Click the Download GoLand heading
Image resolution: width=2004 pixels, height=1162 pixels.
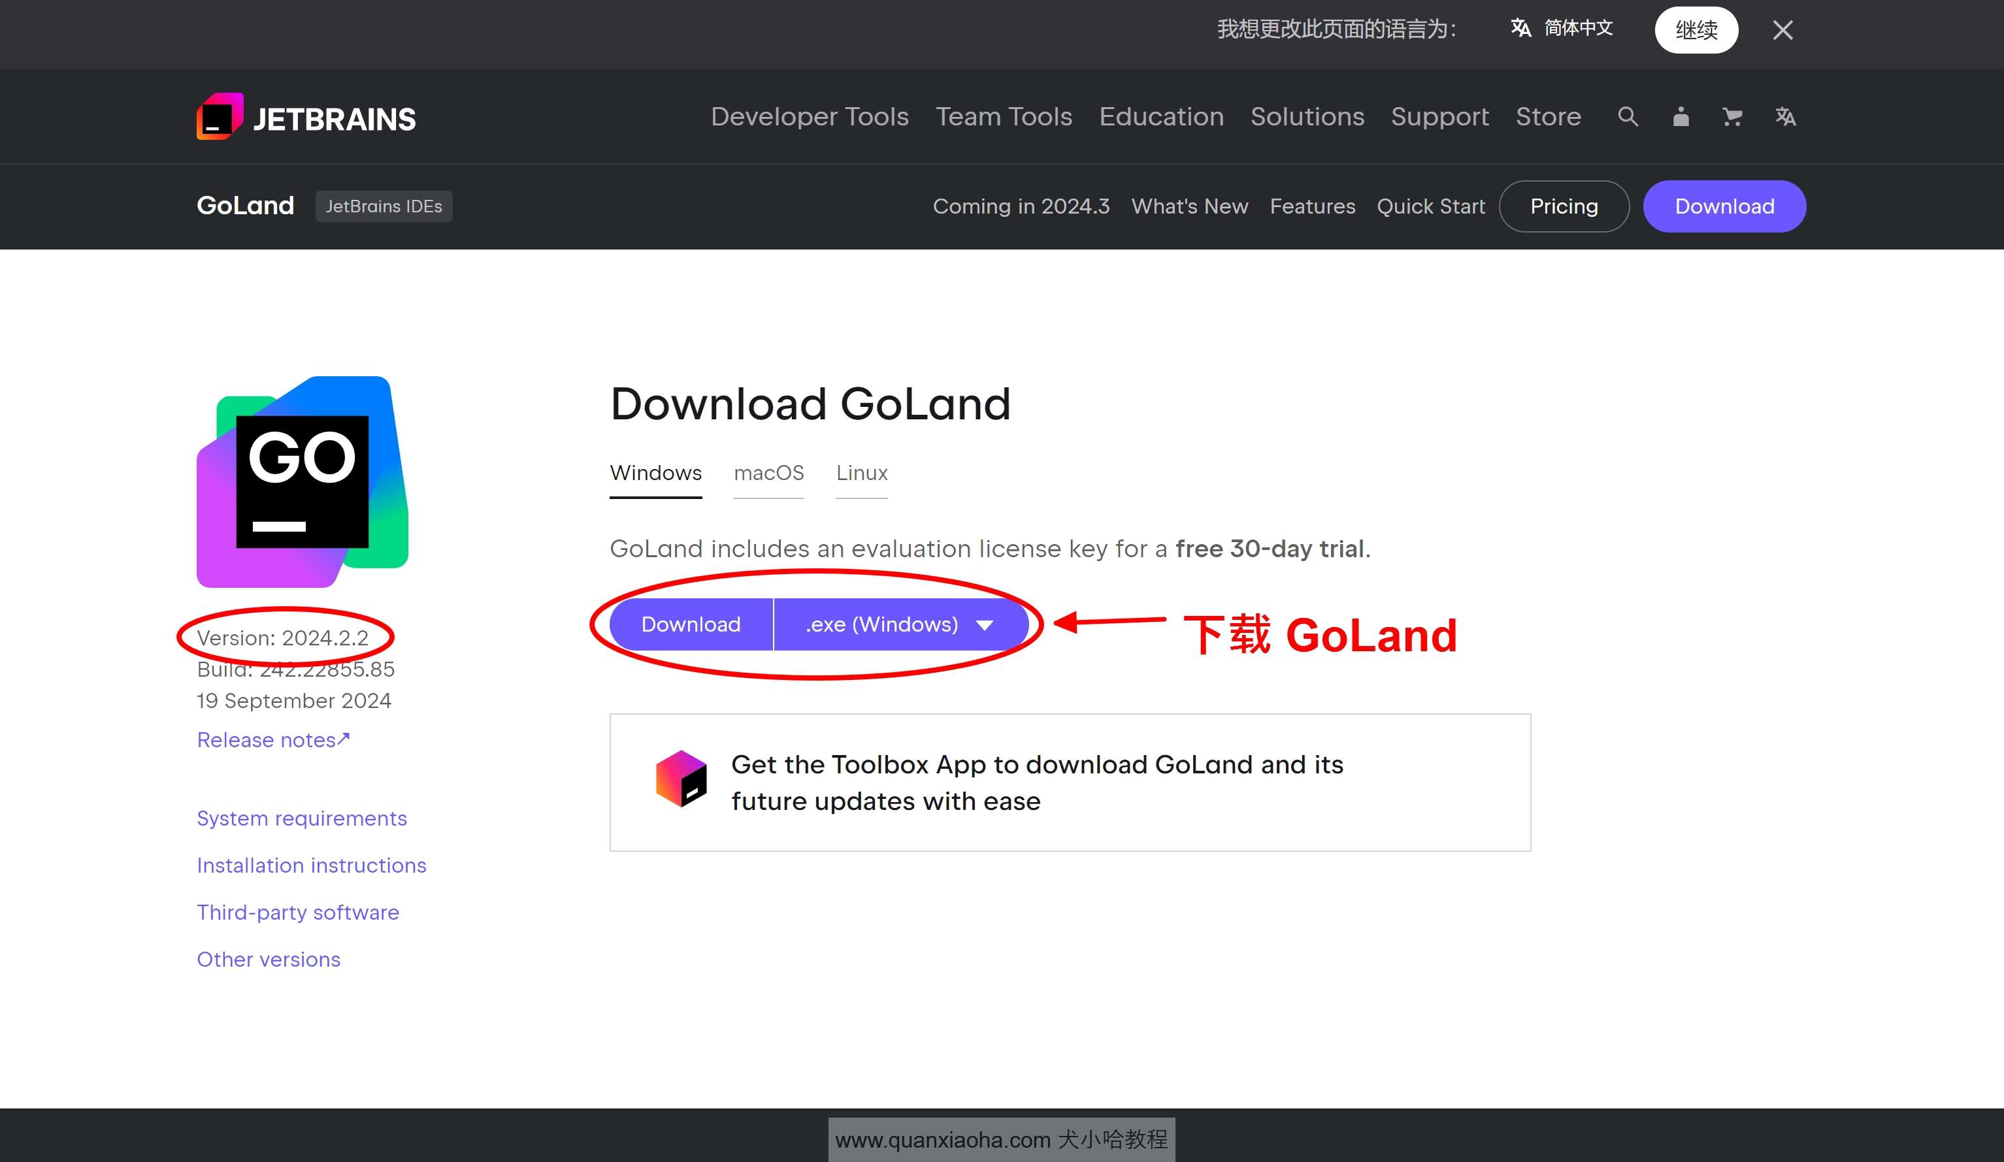click(810, 404)
